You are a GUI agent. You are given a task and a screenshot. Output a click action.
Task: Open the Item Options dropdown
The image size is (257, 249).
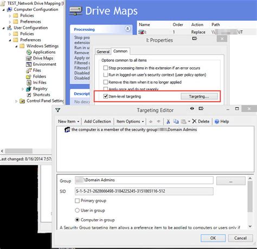130,122
